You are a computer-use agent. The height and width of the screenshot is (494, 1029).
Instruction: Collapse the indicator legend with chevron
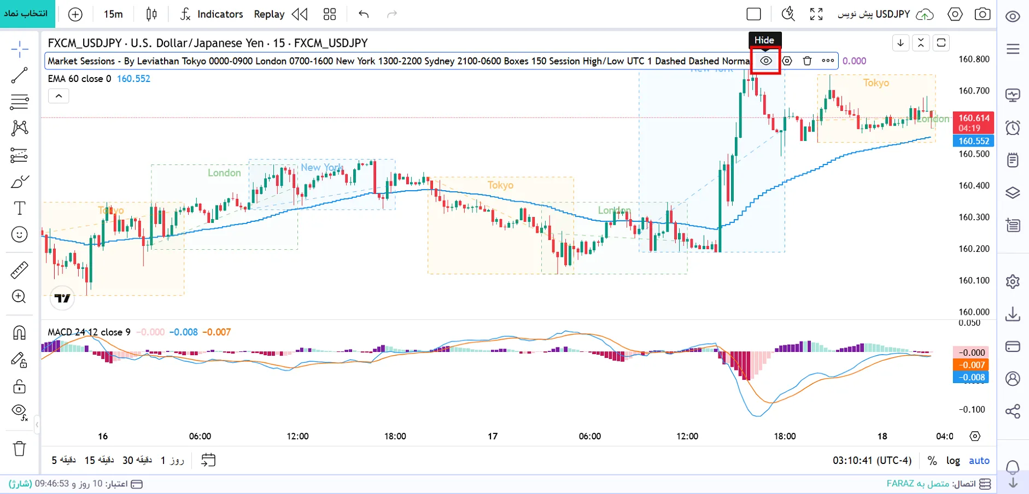pos(59,96)
